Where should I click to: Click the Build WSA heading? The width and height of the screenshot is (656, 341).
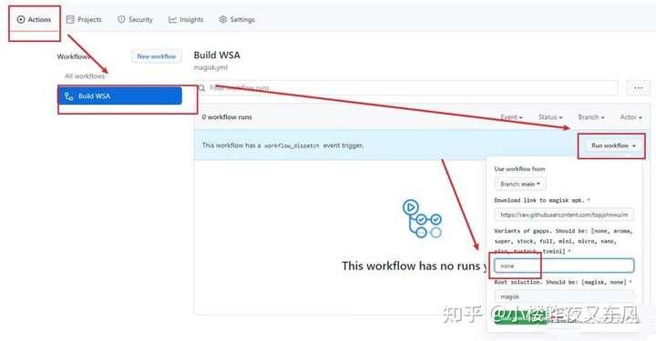pyautogui.click(x=217, y=55)
